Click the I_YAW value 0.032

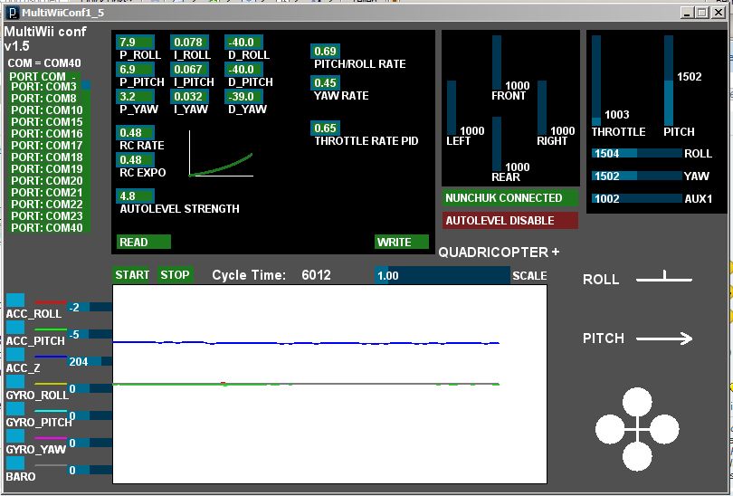[x=189, y=96]
